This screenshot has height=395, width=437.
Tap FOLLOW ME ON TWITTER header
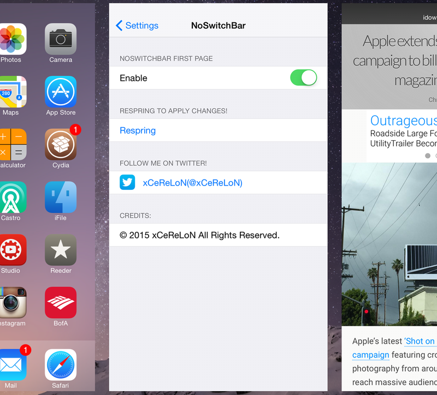coord(163,163)
